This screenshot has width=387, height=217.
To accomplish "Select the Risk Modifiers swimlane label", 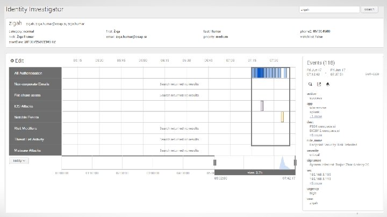I will click(35, 129).
